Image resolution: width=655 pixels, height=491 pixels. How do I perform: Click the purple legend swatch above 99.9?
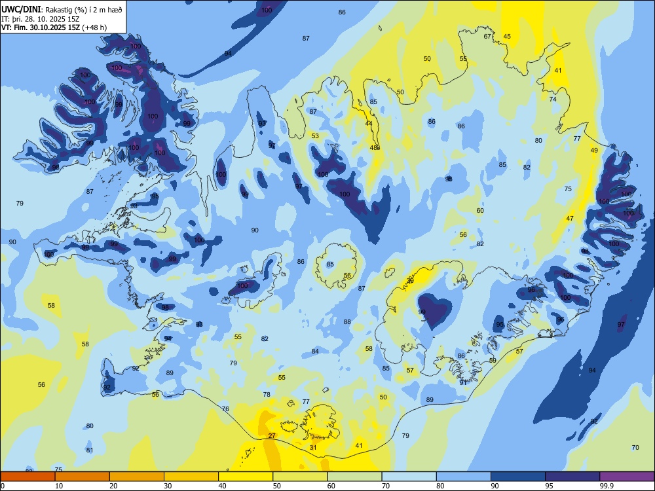click(627, 477)
